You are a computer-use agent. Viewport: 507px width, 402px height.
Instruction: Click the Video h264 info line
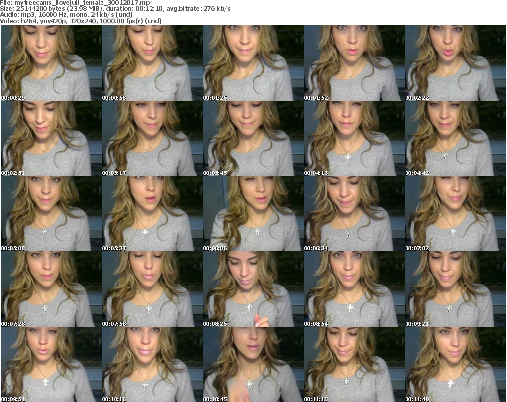pos(81,21)
